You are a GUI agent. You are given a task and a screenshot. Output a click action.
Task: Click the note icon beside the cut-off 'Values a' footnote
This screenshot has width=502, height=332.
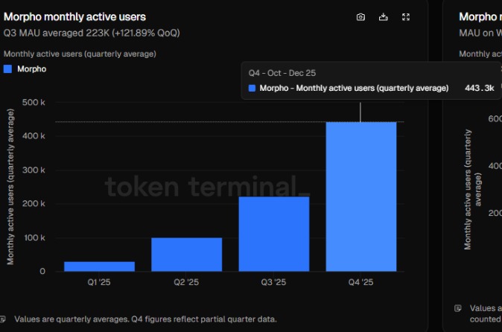tap(458, 308)
